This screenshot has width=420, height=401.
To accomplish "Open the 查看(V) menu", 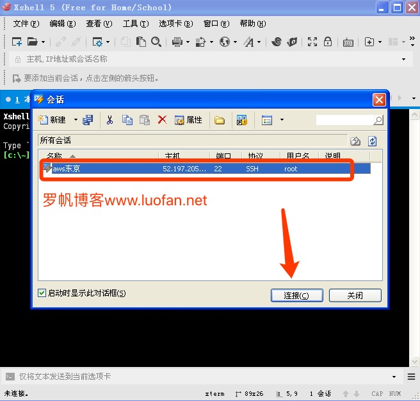I will 99,24.
